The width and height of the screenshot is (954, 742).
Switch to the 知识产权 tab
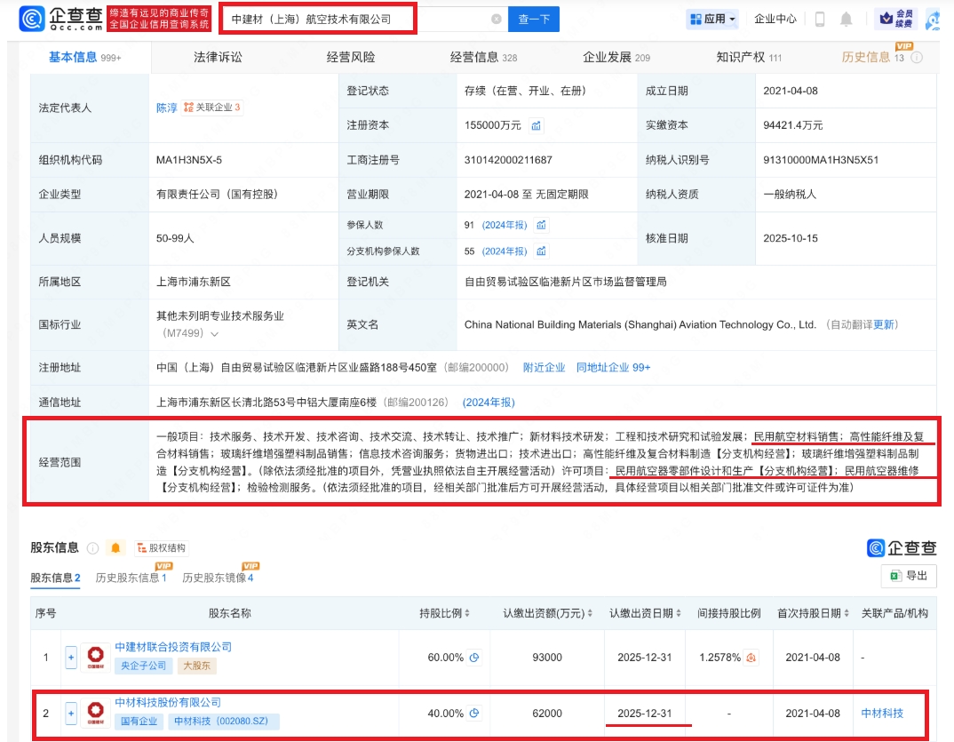pos(748,57)
